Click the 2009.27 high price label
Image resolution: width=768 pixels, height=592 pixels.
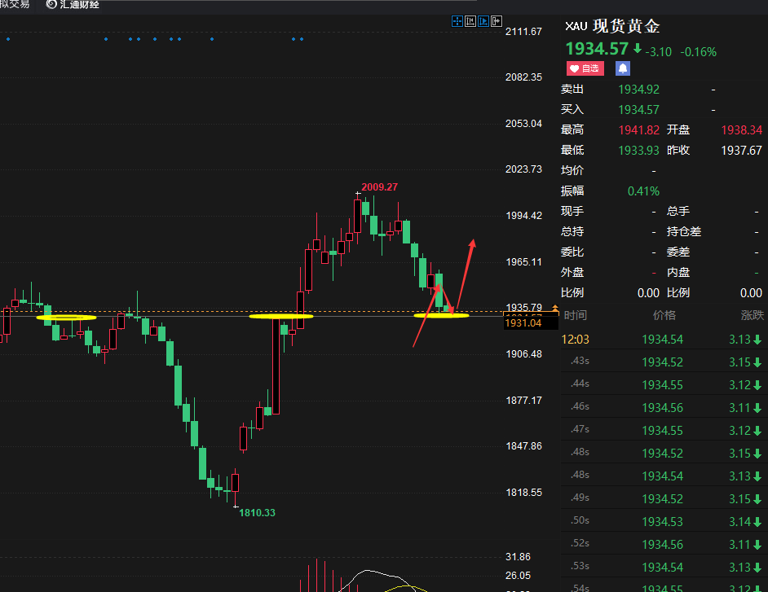point(380,187)
